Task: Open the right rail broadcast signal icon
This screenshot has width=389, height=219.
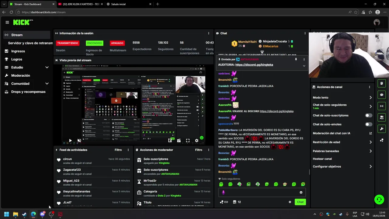Action: click(x=382, y=106)
